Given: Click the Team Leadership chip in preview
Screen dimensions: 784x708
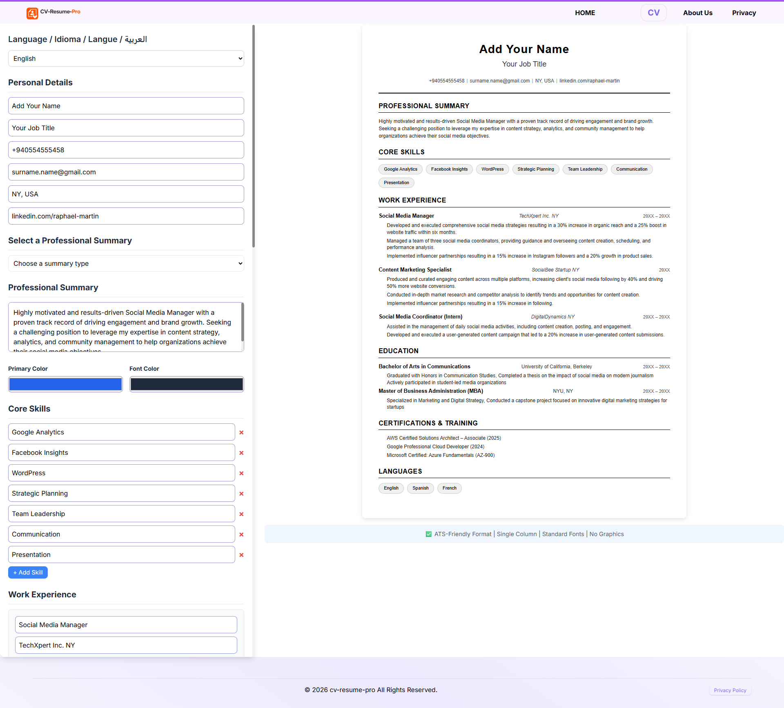Looking at the screenshot, I should pyautogui.click(x=585, y=169).
